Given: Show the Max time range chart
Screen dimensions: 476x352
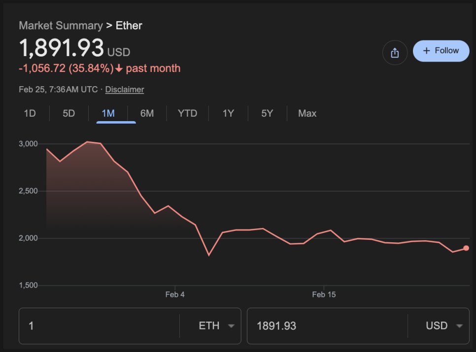Looking at the screenshot, I should coord(307,113).
